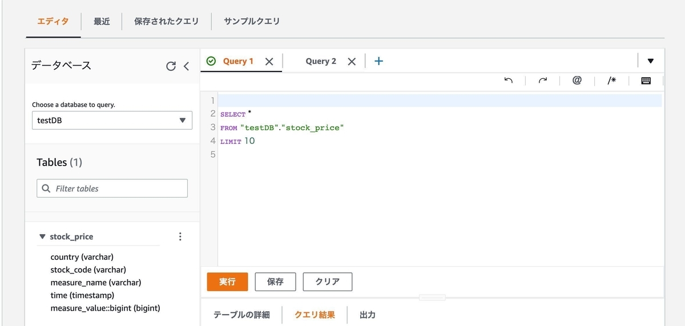The height and width of the screenshot is (326, 685).
Task: Click the redo arrow in editor toolbar
Action: (542, 81)
